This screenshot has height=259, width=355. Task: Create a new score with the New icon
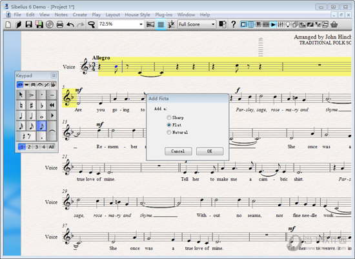[8, 24]
